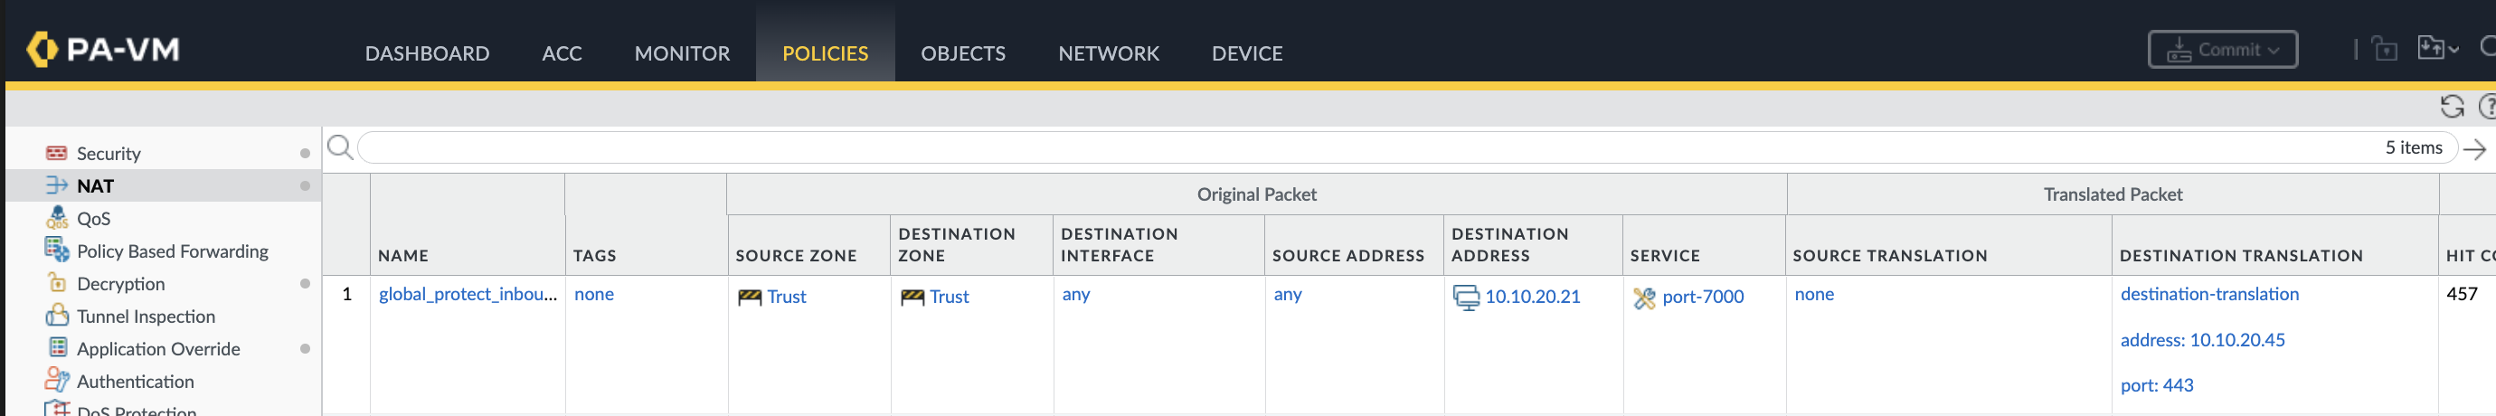Image resolution: width=2496 pixels, height=416 pixels.
Task: Switch to the ACC tab
Action: tap(562, 53)
